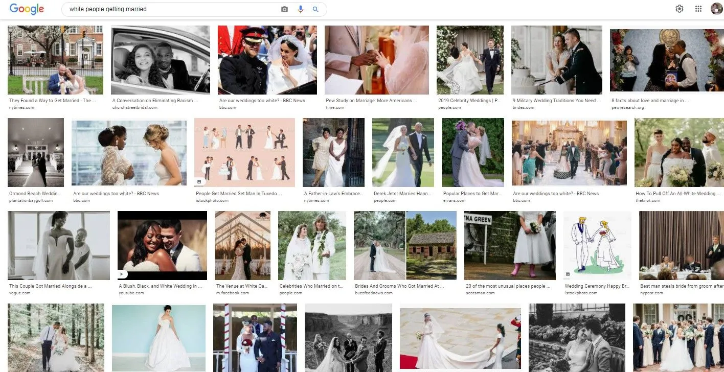Open the 'Derek Jeter Marries Hannah' image
The height and width of the screenshot is (372, 724).
click(403, 152)
